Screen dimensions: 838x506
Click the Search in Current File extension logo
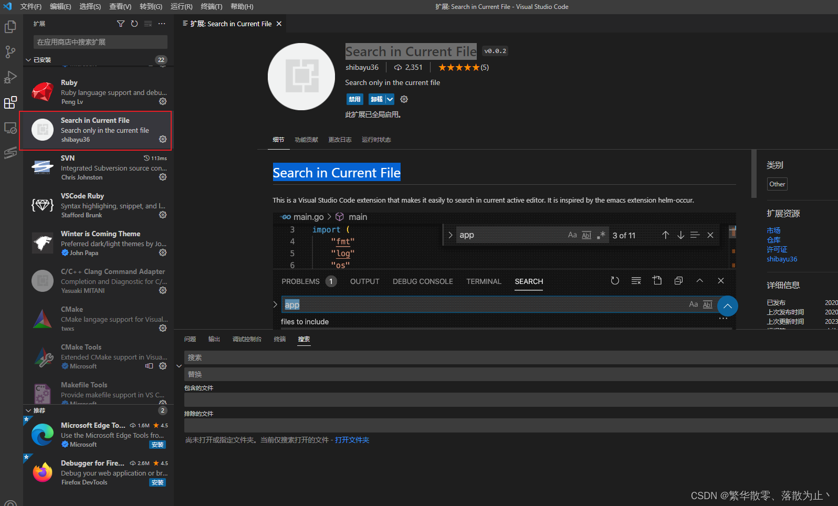tap(301, 77)
